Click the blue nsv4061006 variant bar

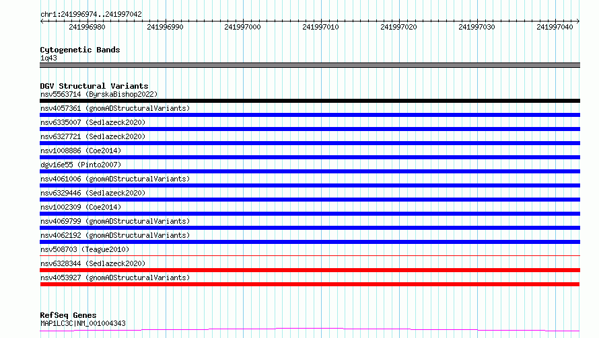[310, 185]
